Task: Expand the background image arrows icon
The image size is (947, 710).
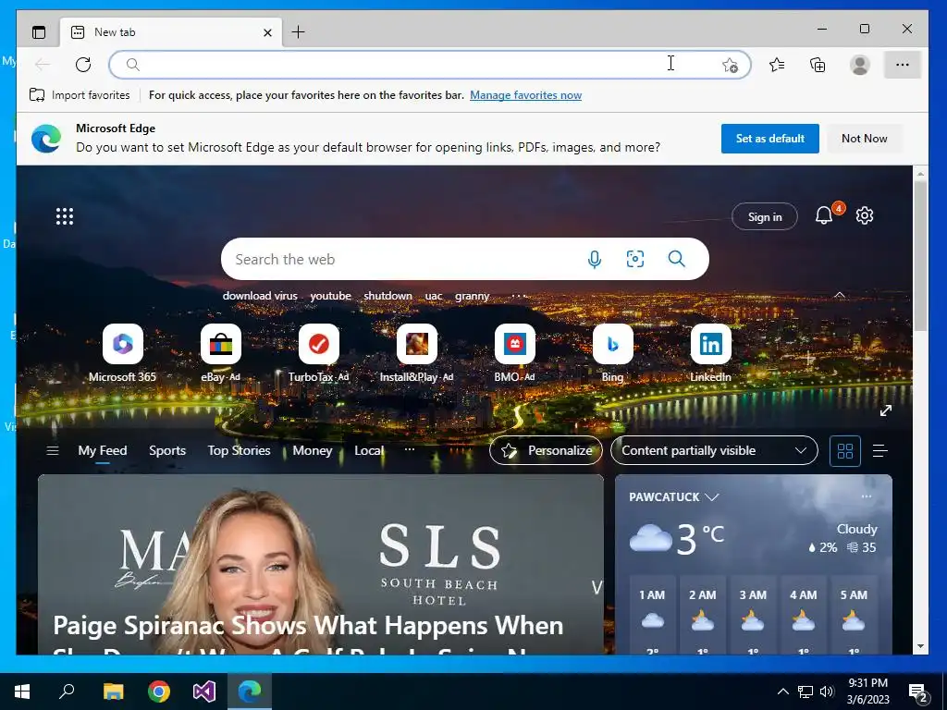Action: click(886, 410)
